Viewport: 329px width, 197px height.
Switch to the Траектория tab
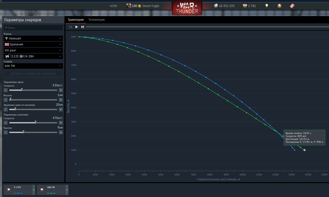pyautogui.click(x=76, y=20)
